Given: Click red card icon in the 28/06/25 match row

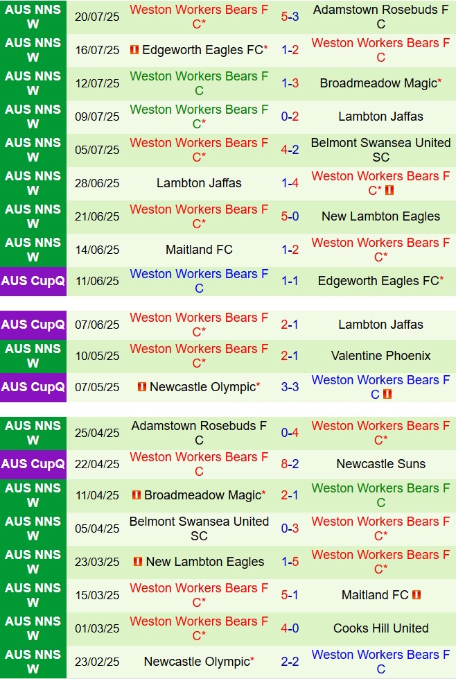Looking at the screenshot, I should (x=389, y=190).
